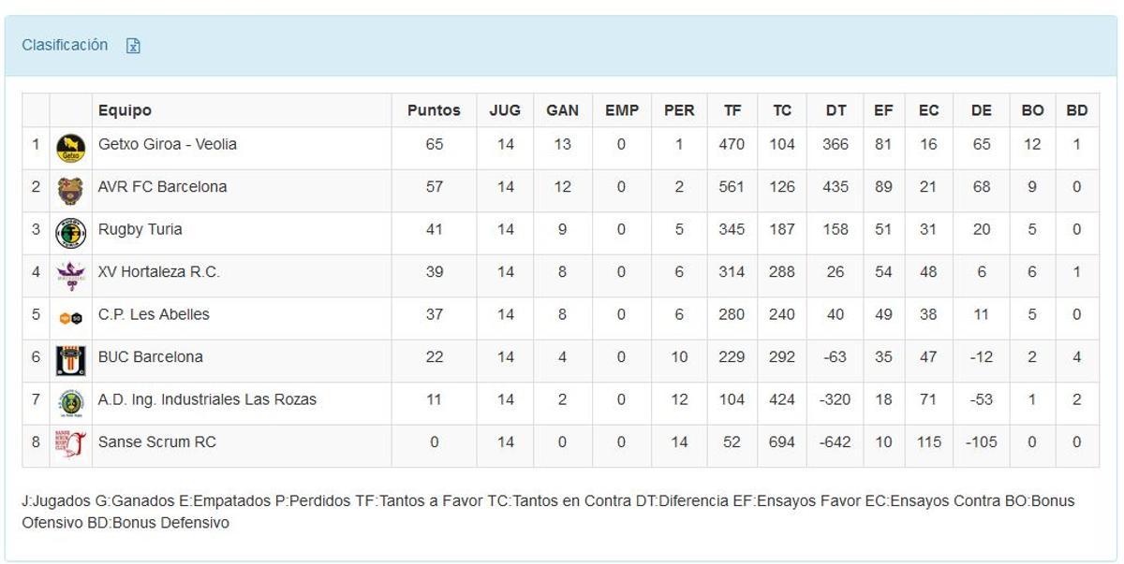The height and width of the screenshot is (564, 1124).
Task: Click the C.P. Les Abelles badge
Action: click(x=71, y=314)
